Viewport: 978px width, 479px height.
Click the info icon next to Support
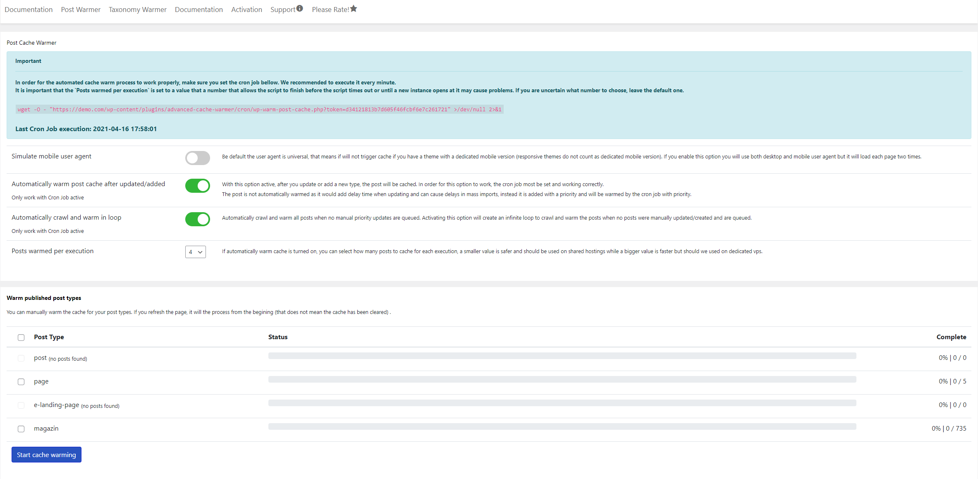tap(300, 8)
